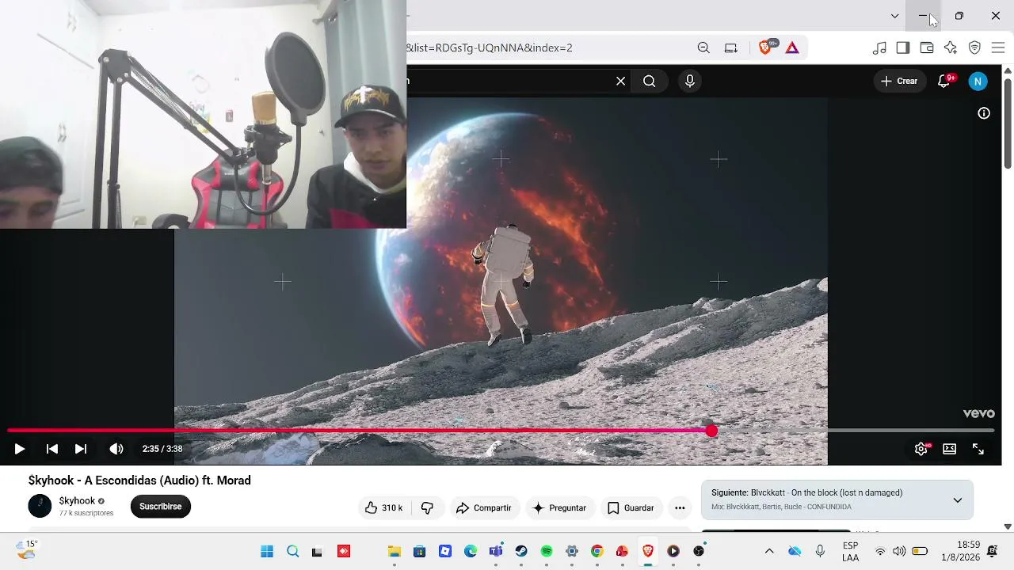Open Windows taskbar search
This screenshot has width=1014, height=570.
(x=293, y=551)
